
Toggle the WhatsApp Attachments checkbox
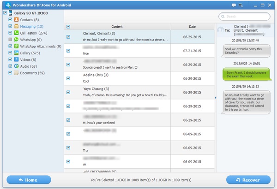(10, 46)
